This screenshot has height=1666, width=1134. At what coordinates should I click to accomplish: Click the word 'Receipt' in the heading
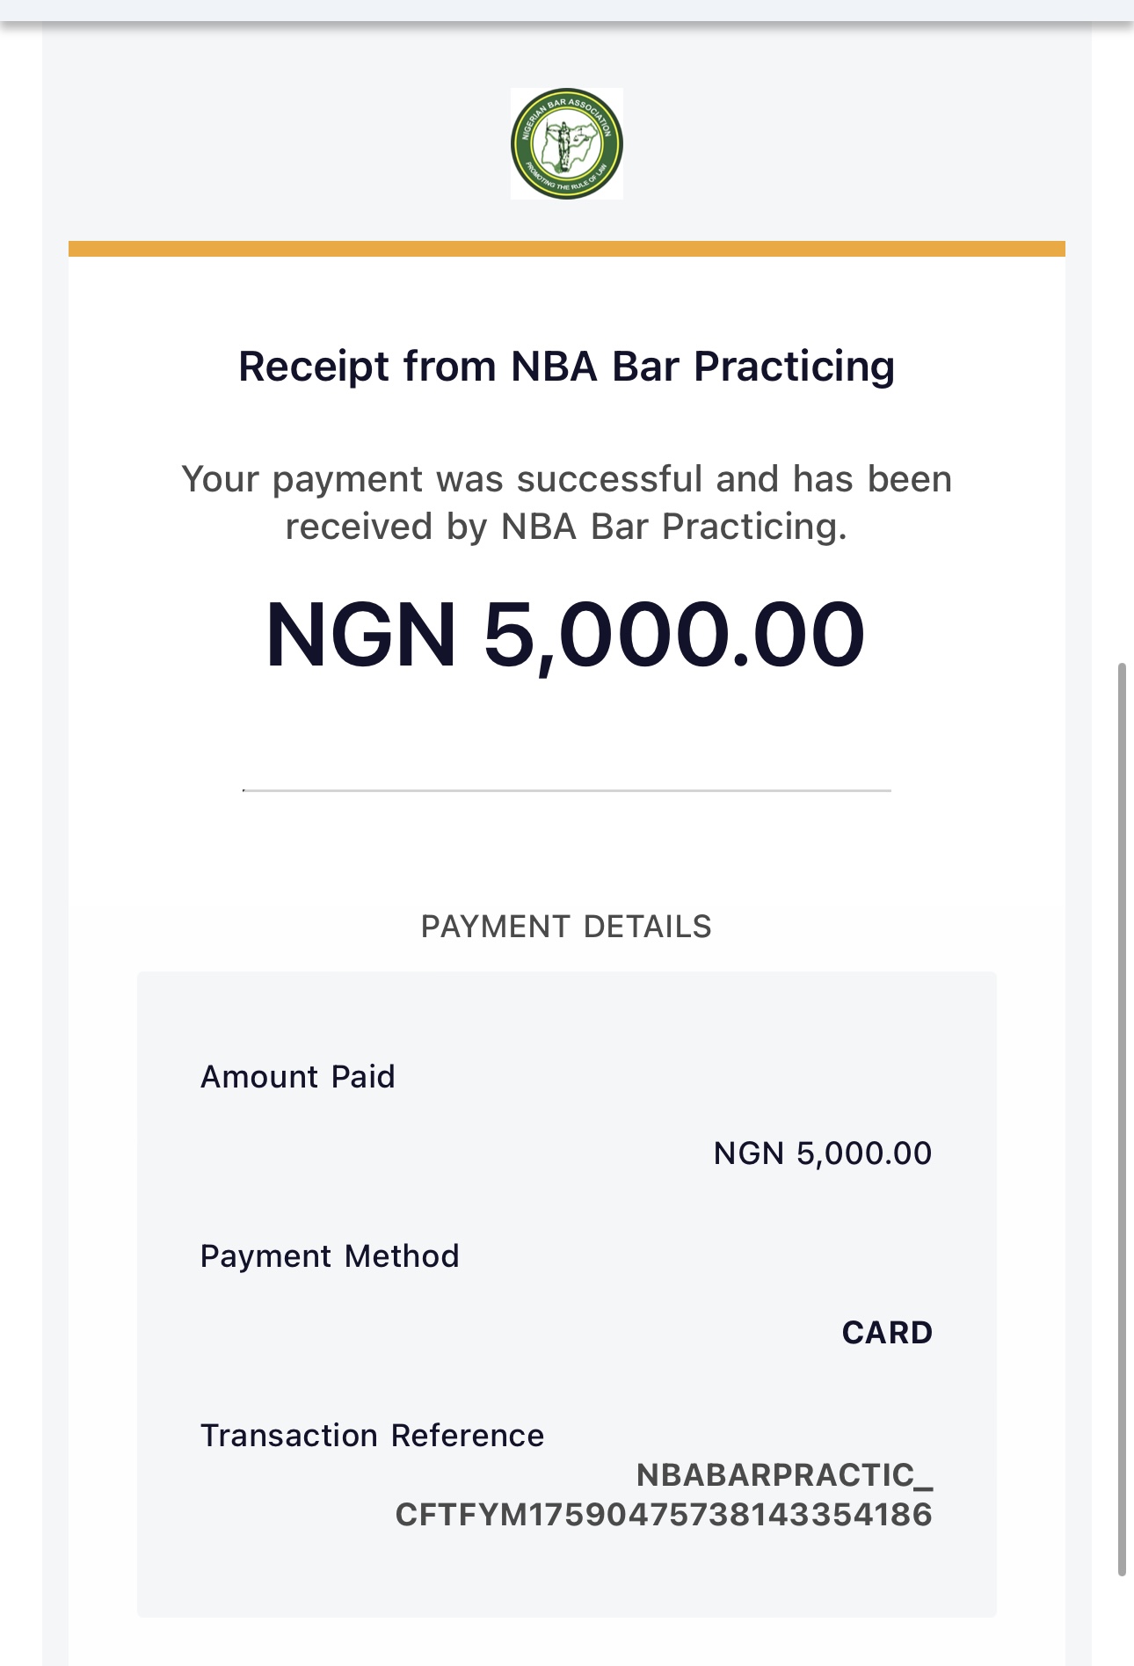pos(313,367)
